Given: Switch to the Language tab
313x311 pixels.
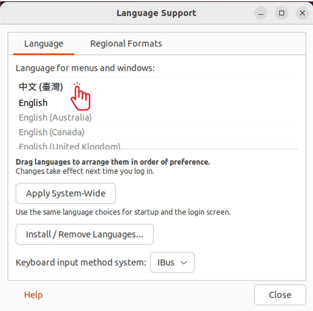Looking at the screenshot, I should (44, 44).
